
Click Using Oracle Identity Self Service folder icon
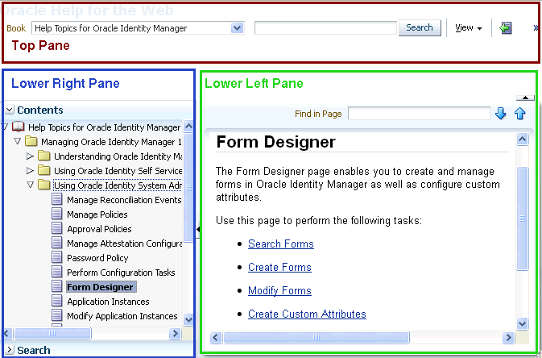(44, 170)
